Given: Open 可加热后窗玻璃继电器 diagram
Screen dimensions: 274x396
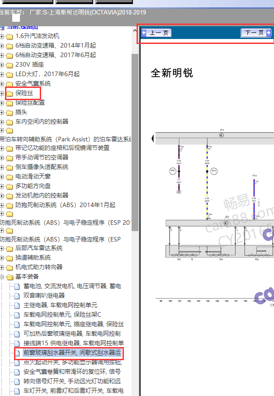Looking at the screenshot, I should (72, 333).
